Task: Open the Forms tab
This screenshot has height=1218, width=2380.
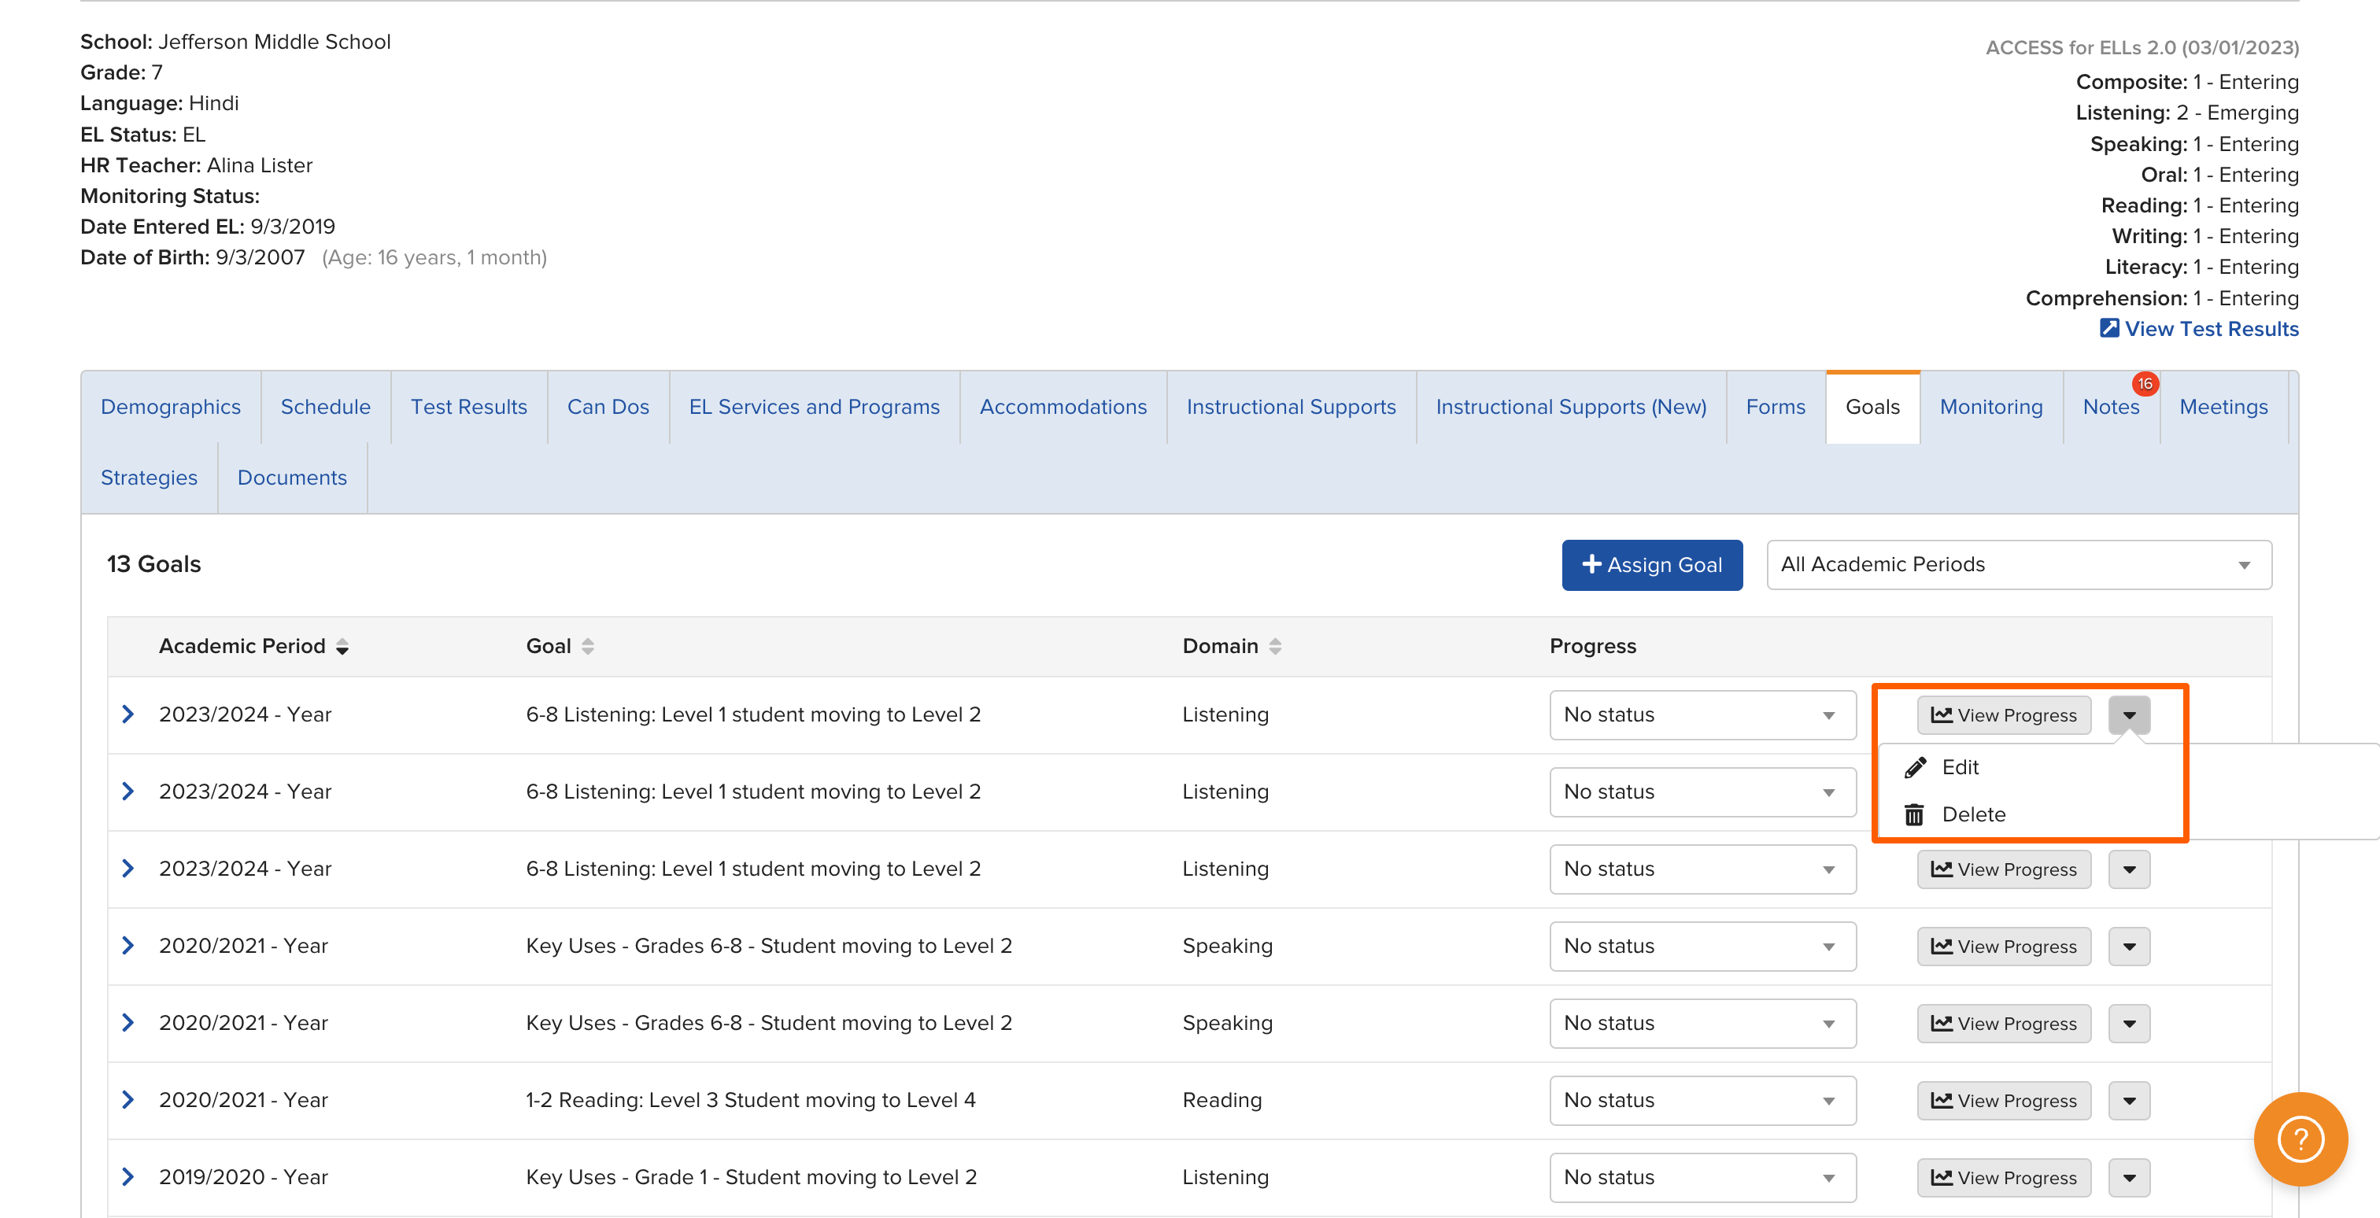Action: tap(1775, 408)
